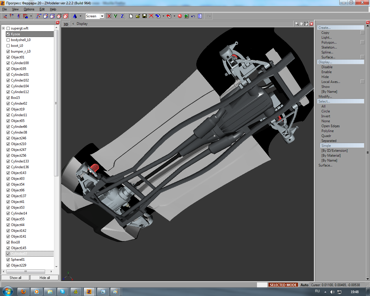Select the viewport pan hand tool
370x296 pixels.
(301, 24)
